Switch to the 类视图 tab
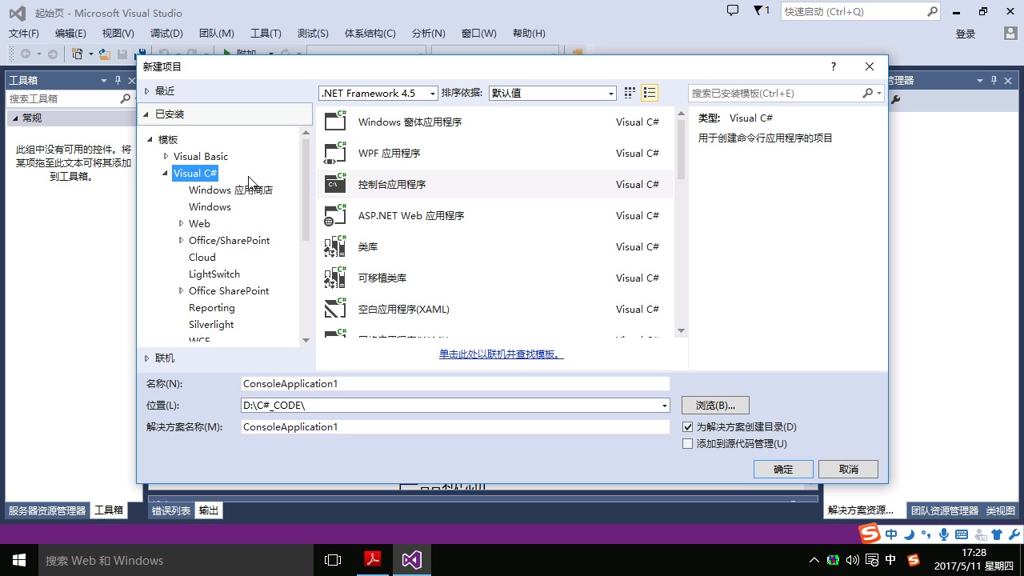Image resolution: width=1024 pixels, height=576 pixels. pyautogui.click(x=1001, y=510)
